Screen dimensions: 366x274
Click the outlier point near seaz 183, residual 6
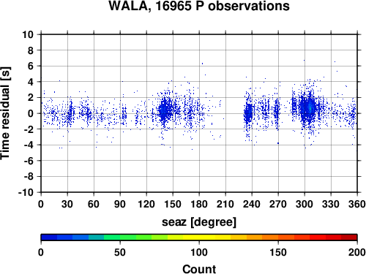pos(202,64)
